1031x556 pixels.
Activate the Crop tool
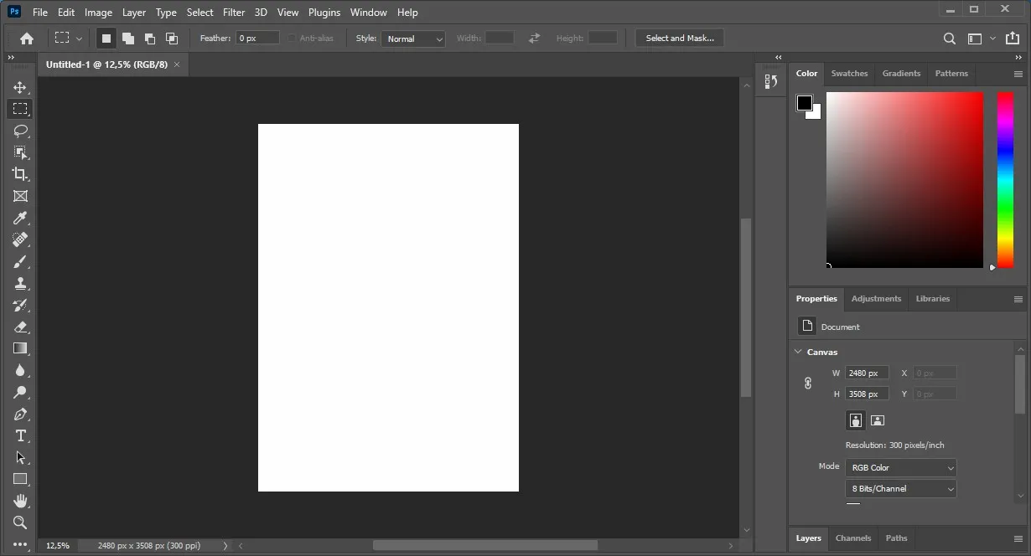click(x=20, y=174)
